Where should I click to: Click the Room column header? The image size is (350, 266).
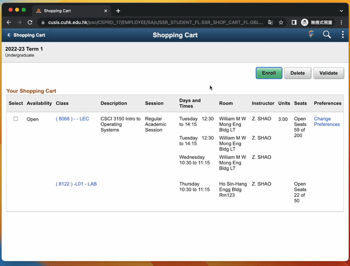tap(226, 103)
